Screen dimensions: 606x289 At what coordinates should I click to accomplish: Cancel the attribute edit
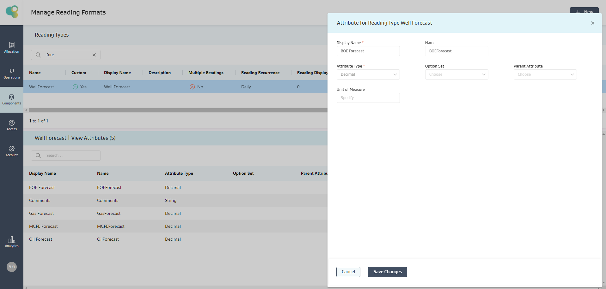(348, 272)
